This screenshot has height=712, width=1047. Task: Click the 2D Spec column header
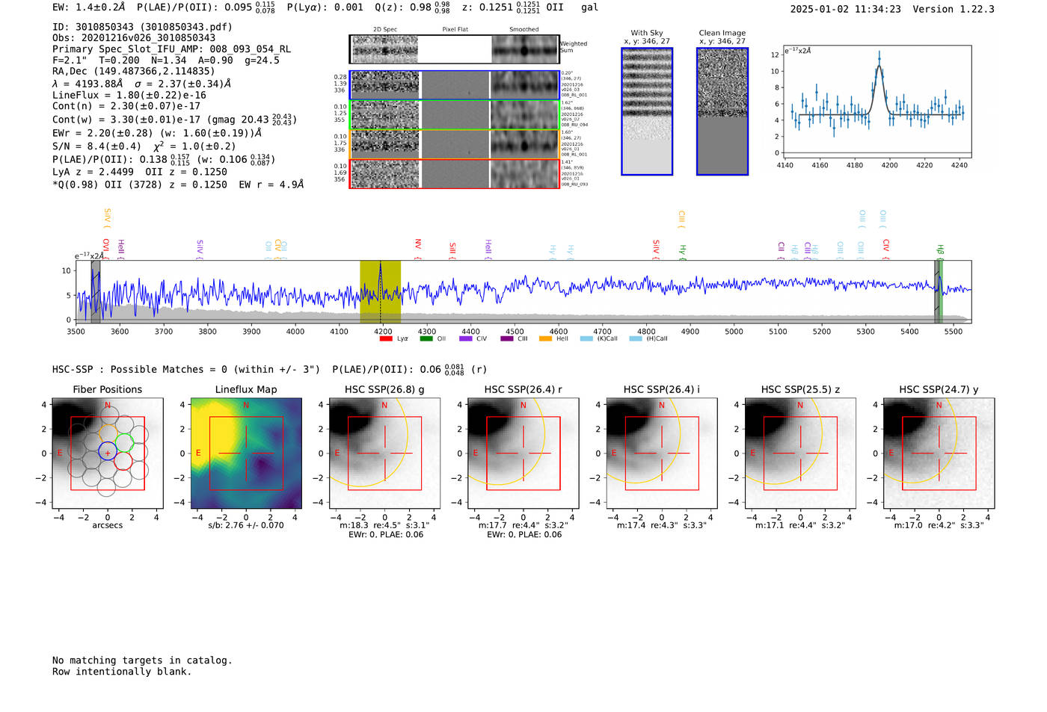pyautogui.click(x=384, y=29)
